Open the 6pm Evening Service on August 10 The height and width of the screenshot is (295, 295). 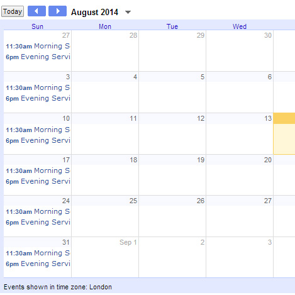pyautogui.click(x=38, y=140)
